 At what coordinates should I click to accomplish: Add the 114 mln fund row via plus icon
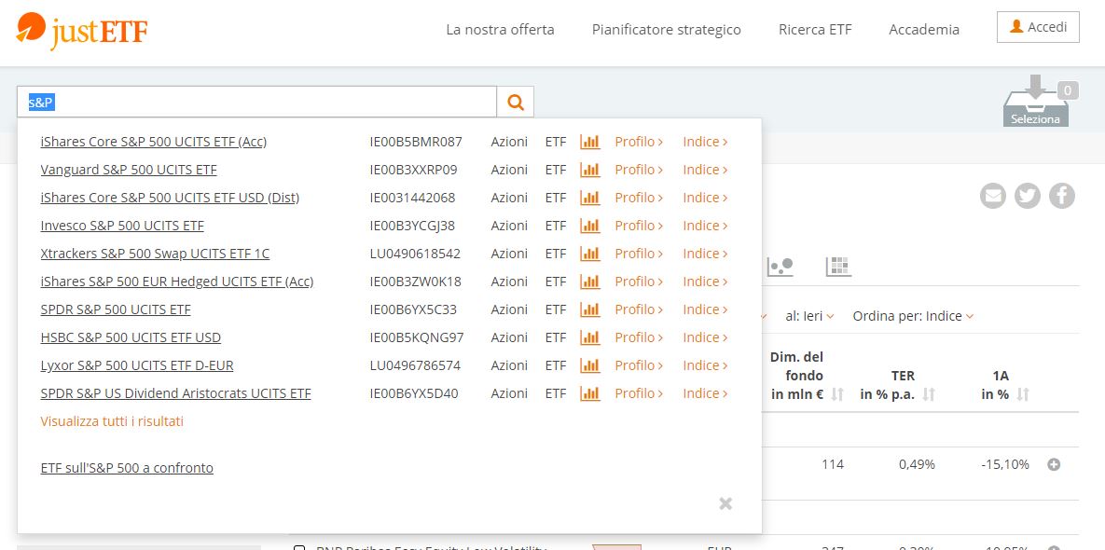(1054, 465)
